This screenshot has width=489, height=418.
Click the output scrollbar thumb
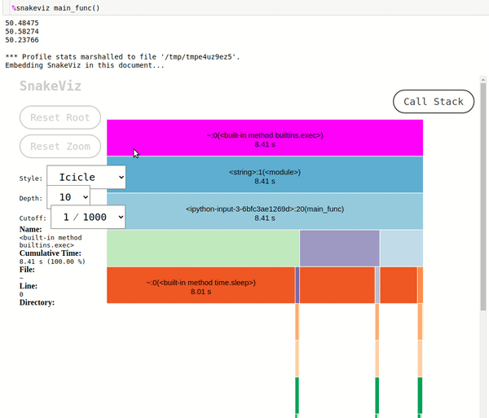click(x=483, y=196)
